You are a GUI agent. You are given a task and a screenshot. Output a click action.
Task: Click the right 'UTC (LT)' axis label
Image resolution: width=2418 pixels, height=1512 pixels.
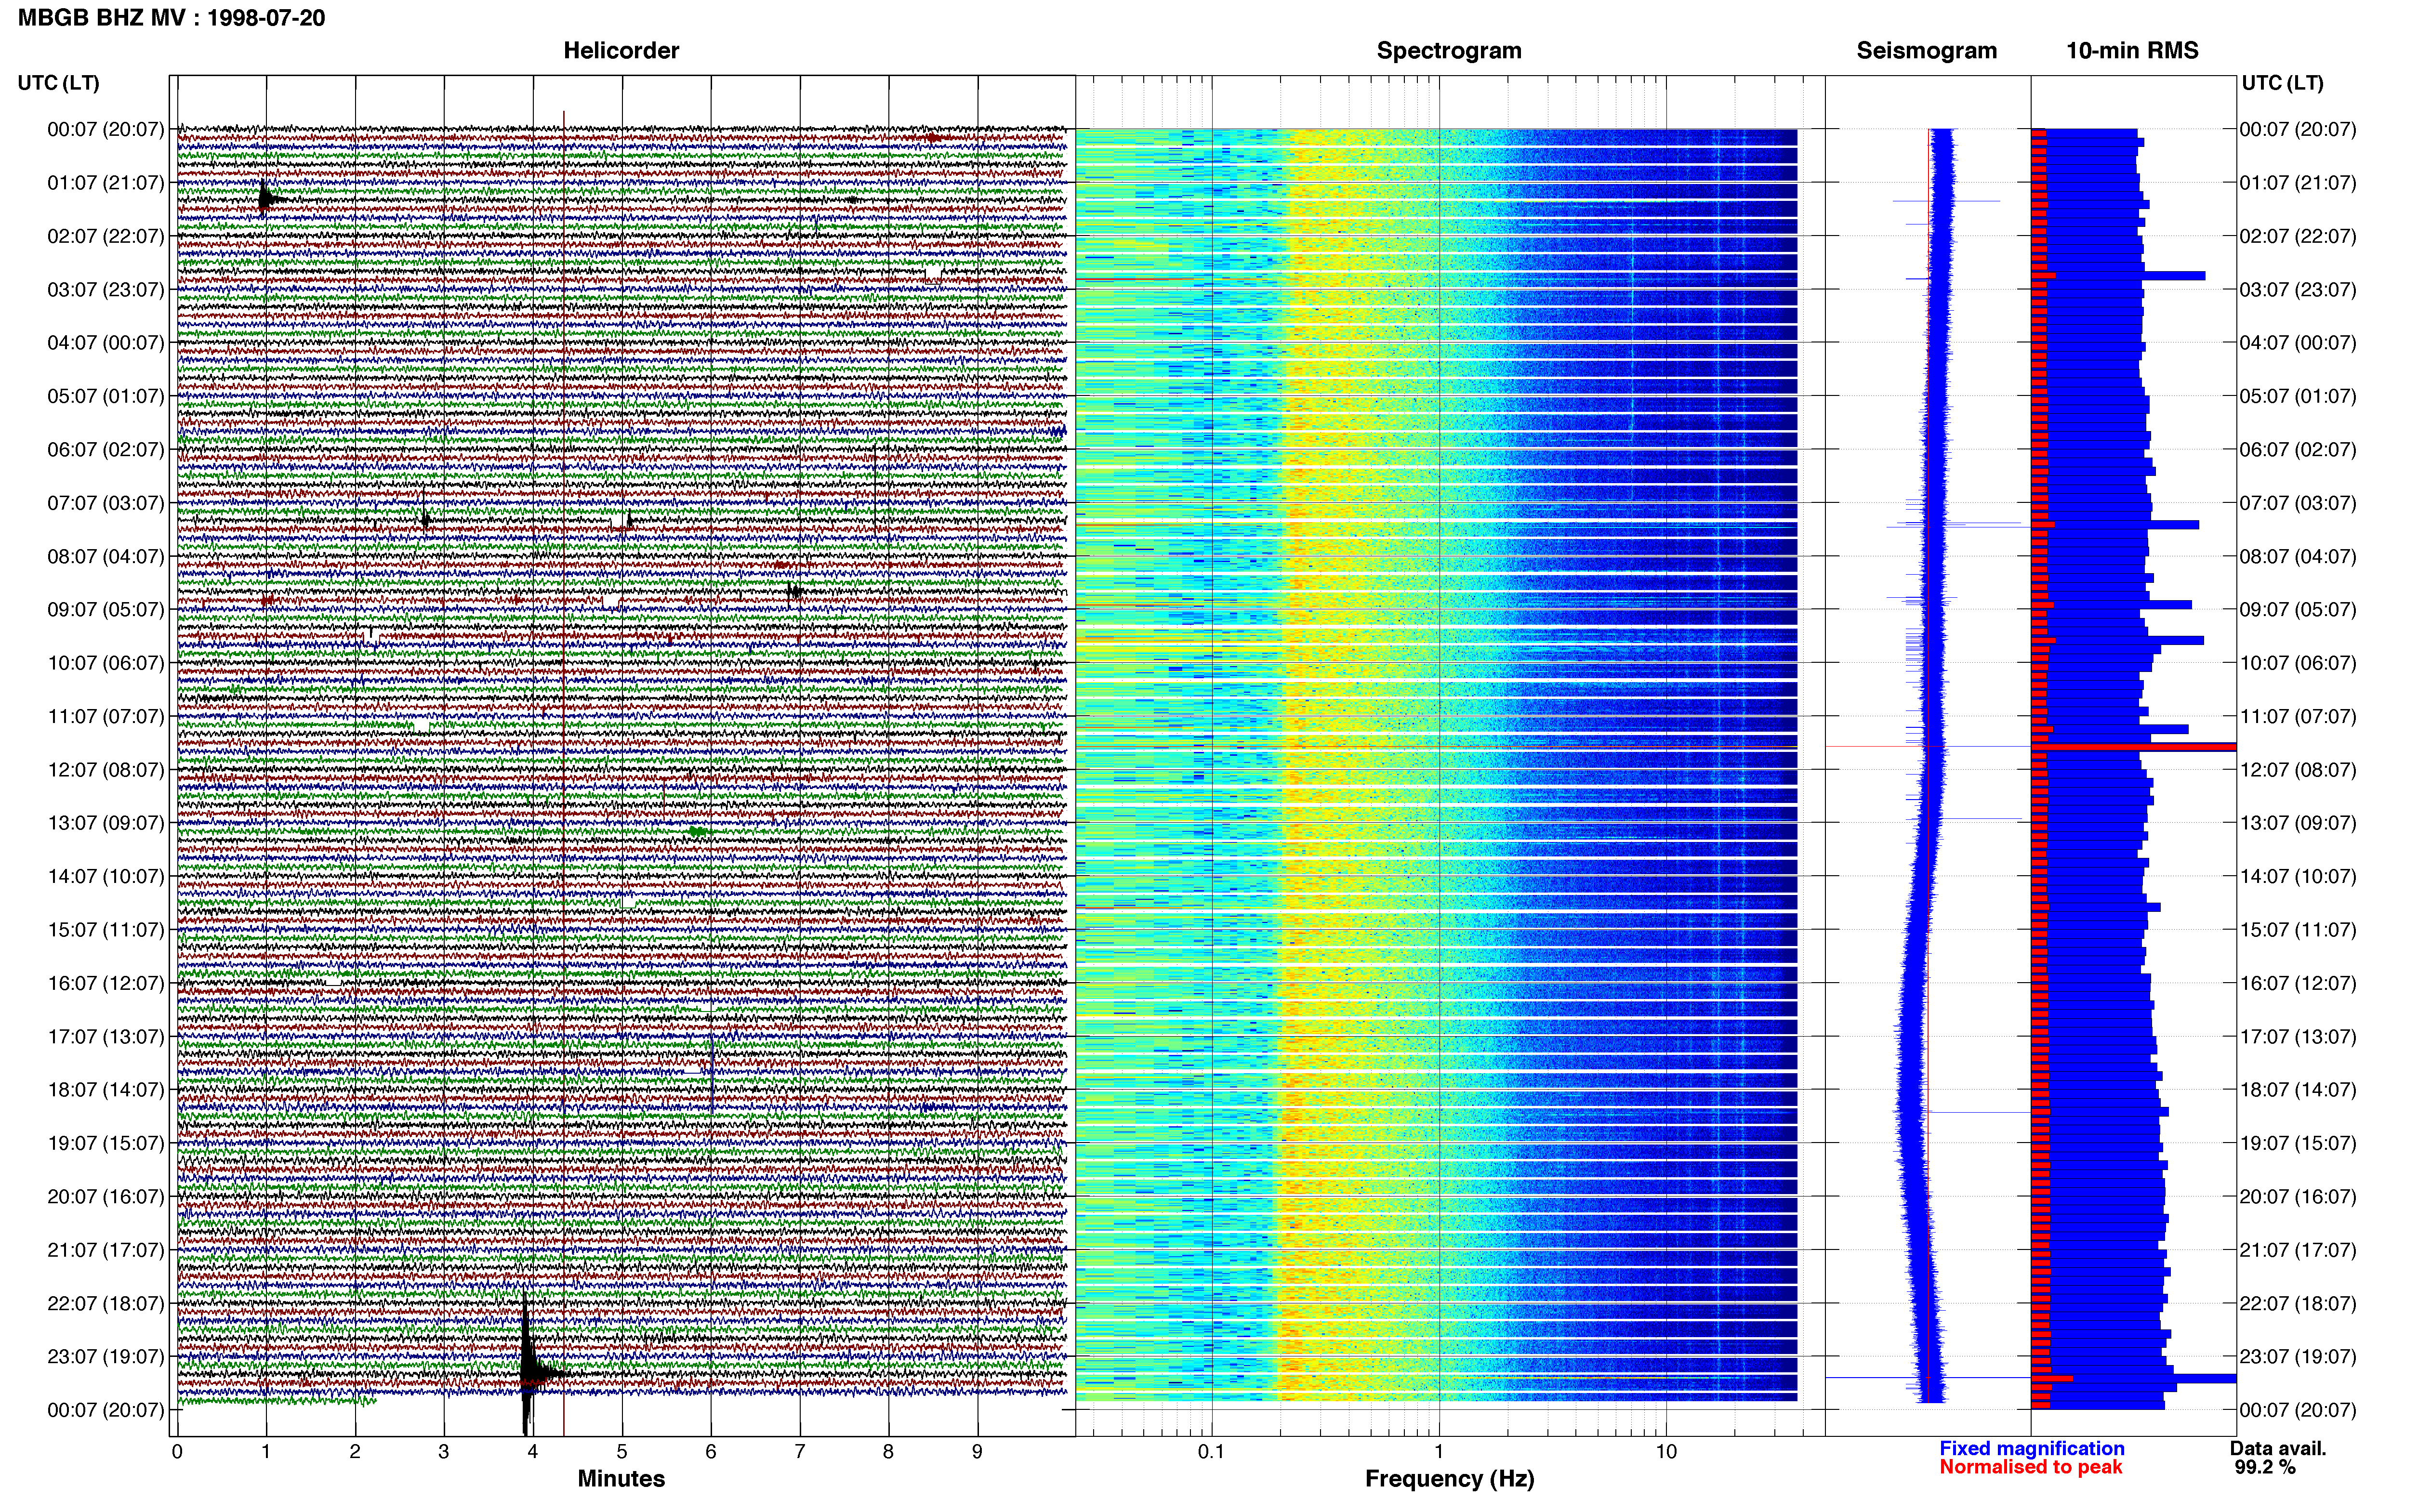(x=2282, y=83)
